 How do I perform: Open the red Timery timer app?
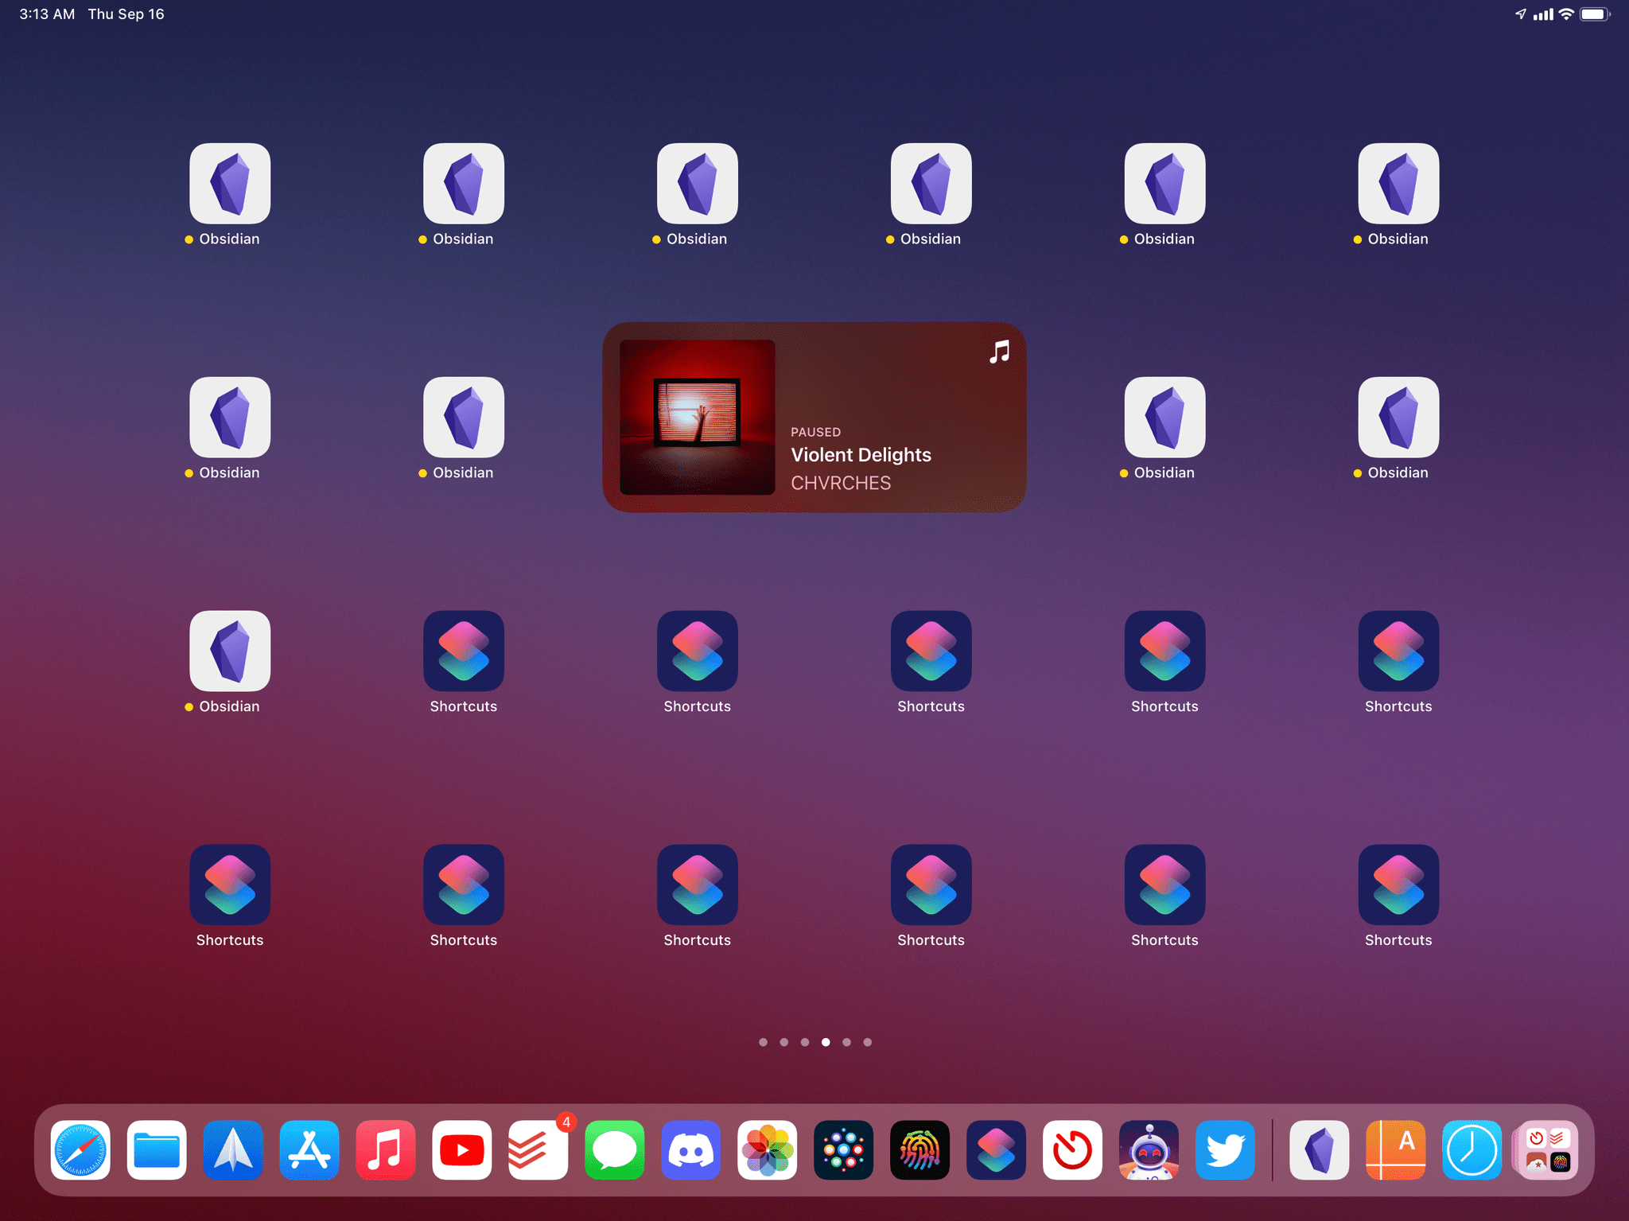(1073, 1149)
